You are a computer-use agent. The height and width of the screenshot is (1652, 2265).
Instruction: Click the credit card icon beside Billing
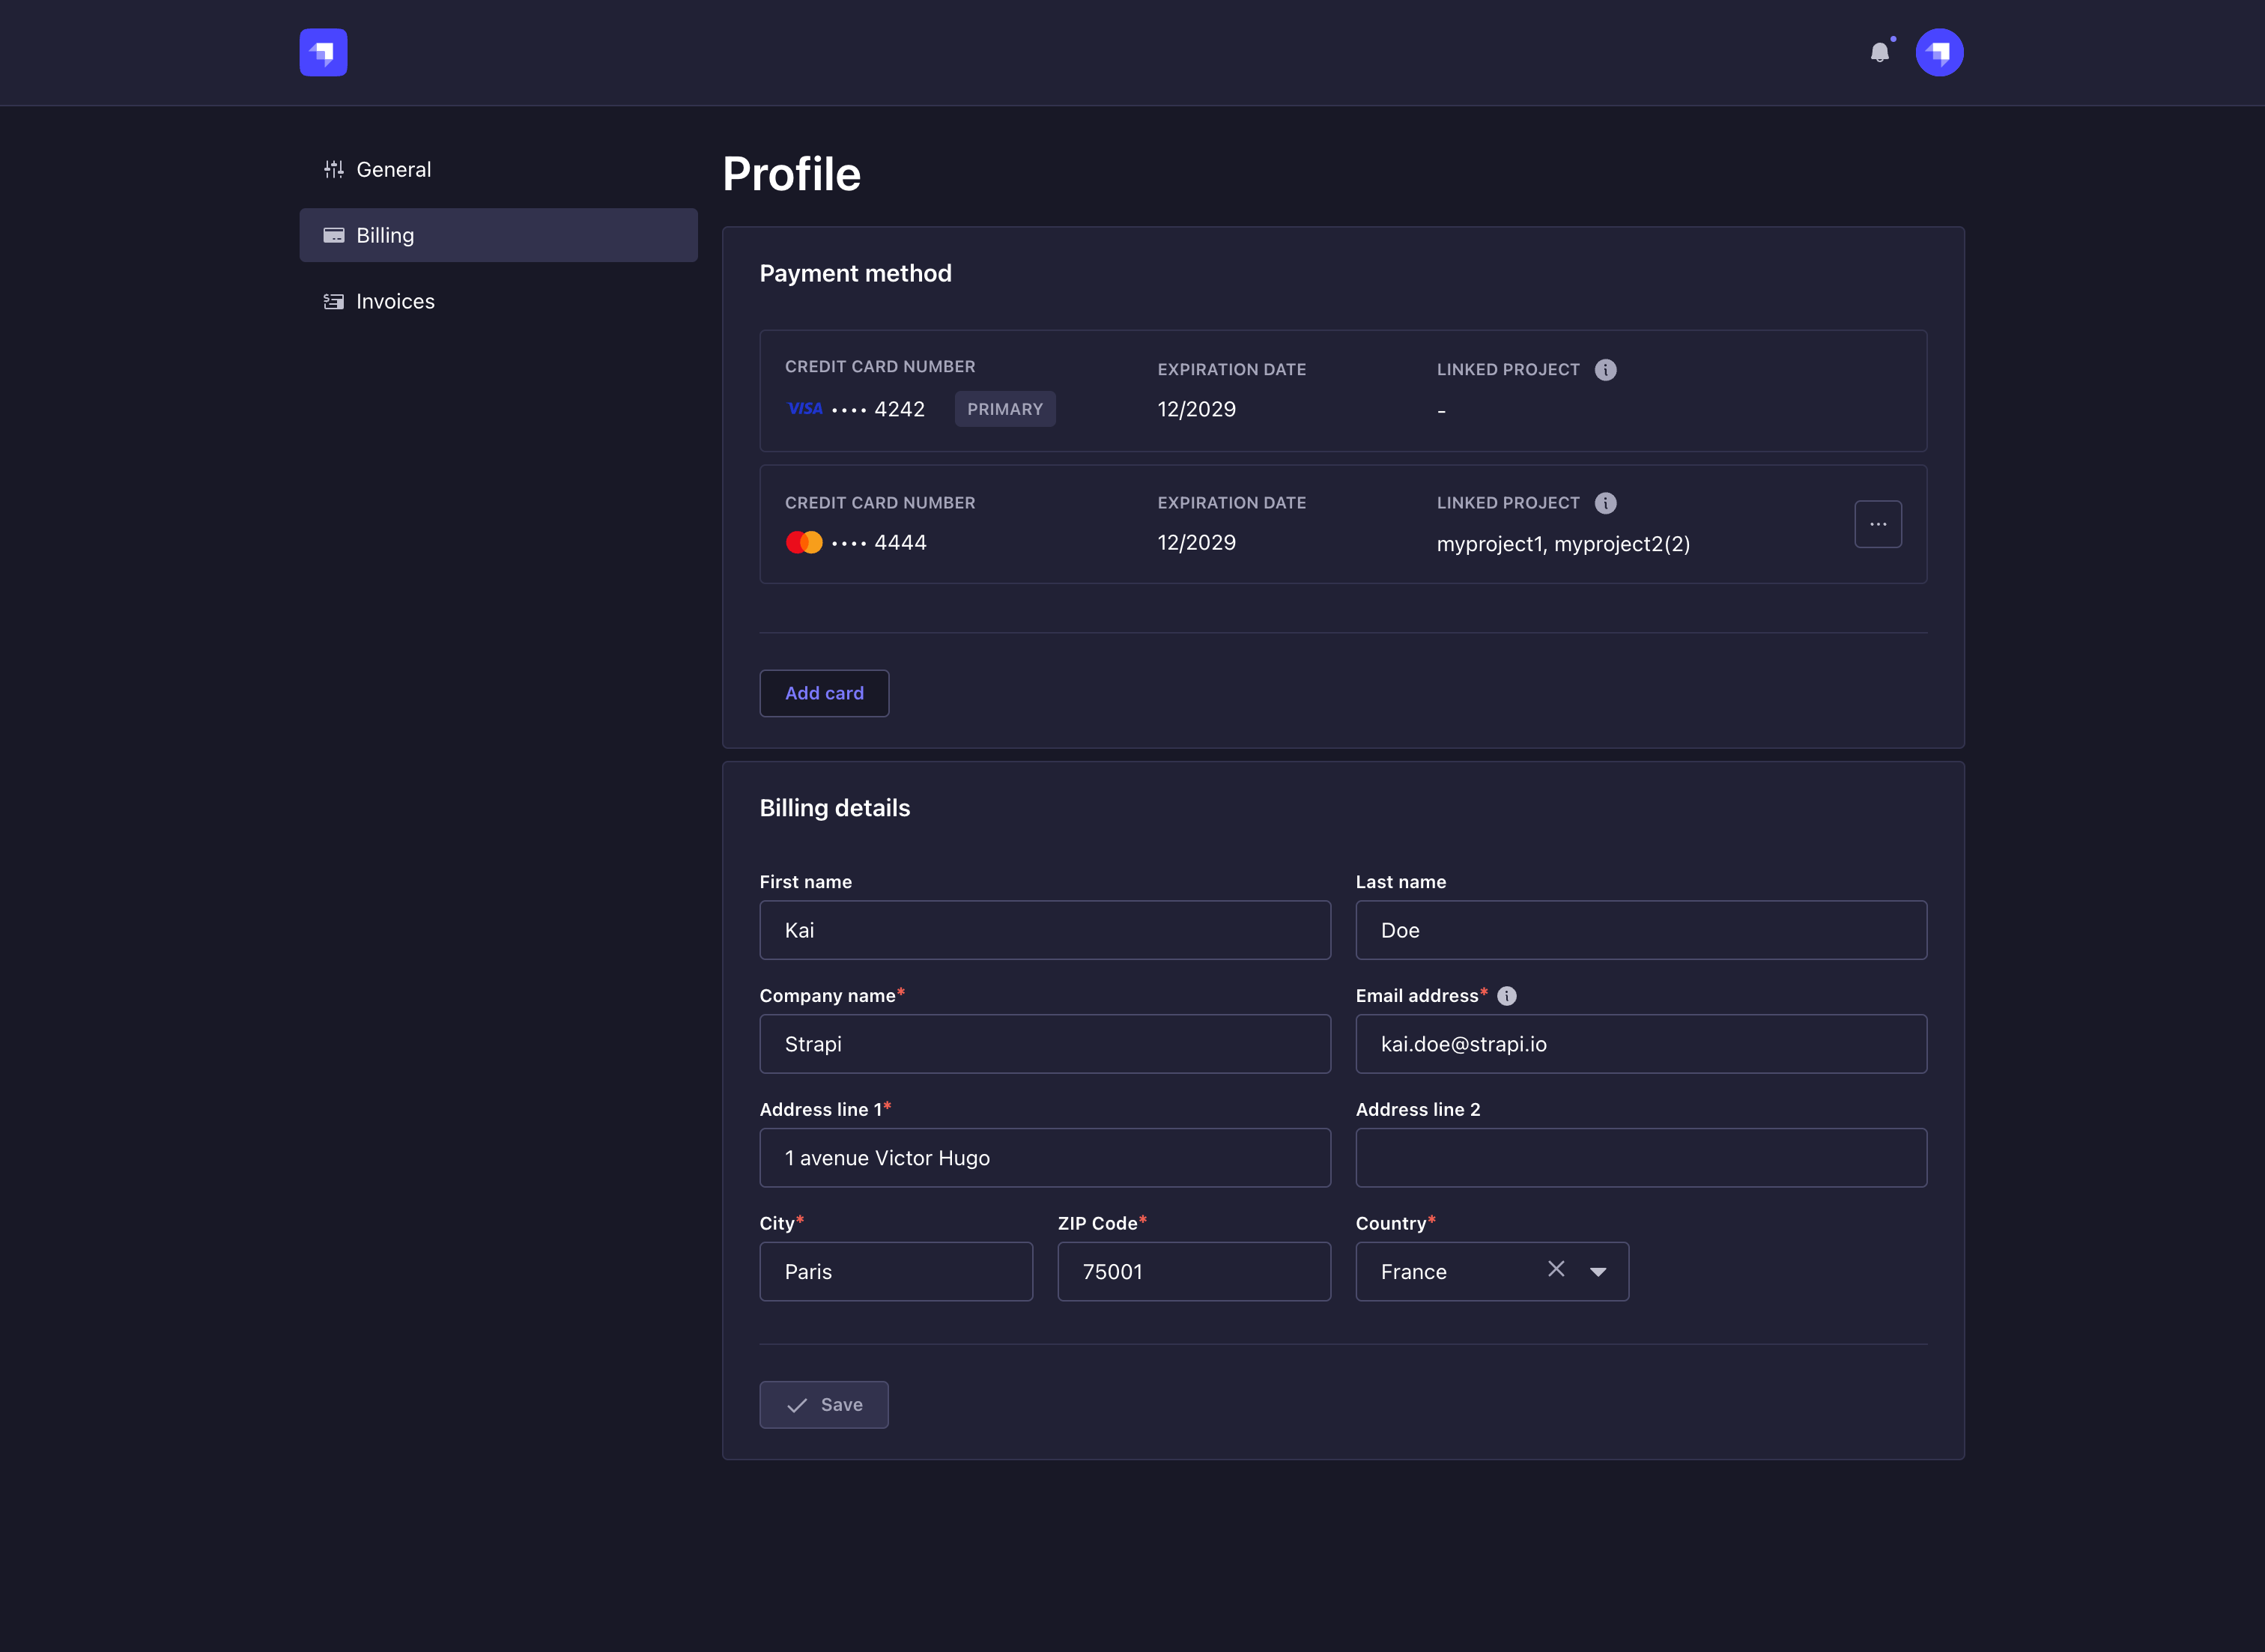(x=333, y=234)
